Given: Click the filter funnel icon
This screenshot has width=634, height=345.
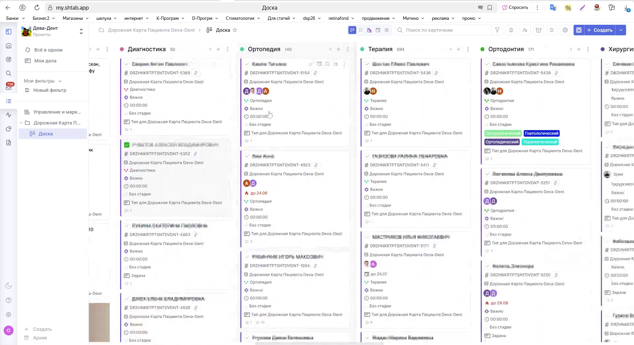Looking at the screenshot, I should pos(497,30).
